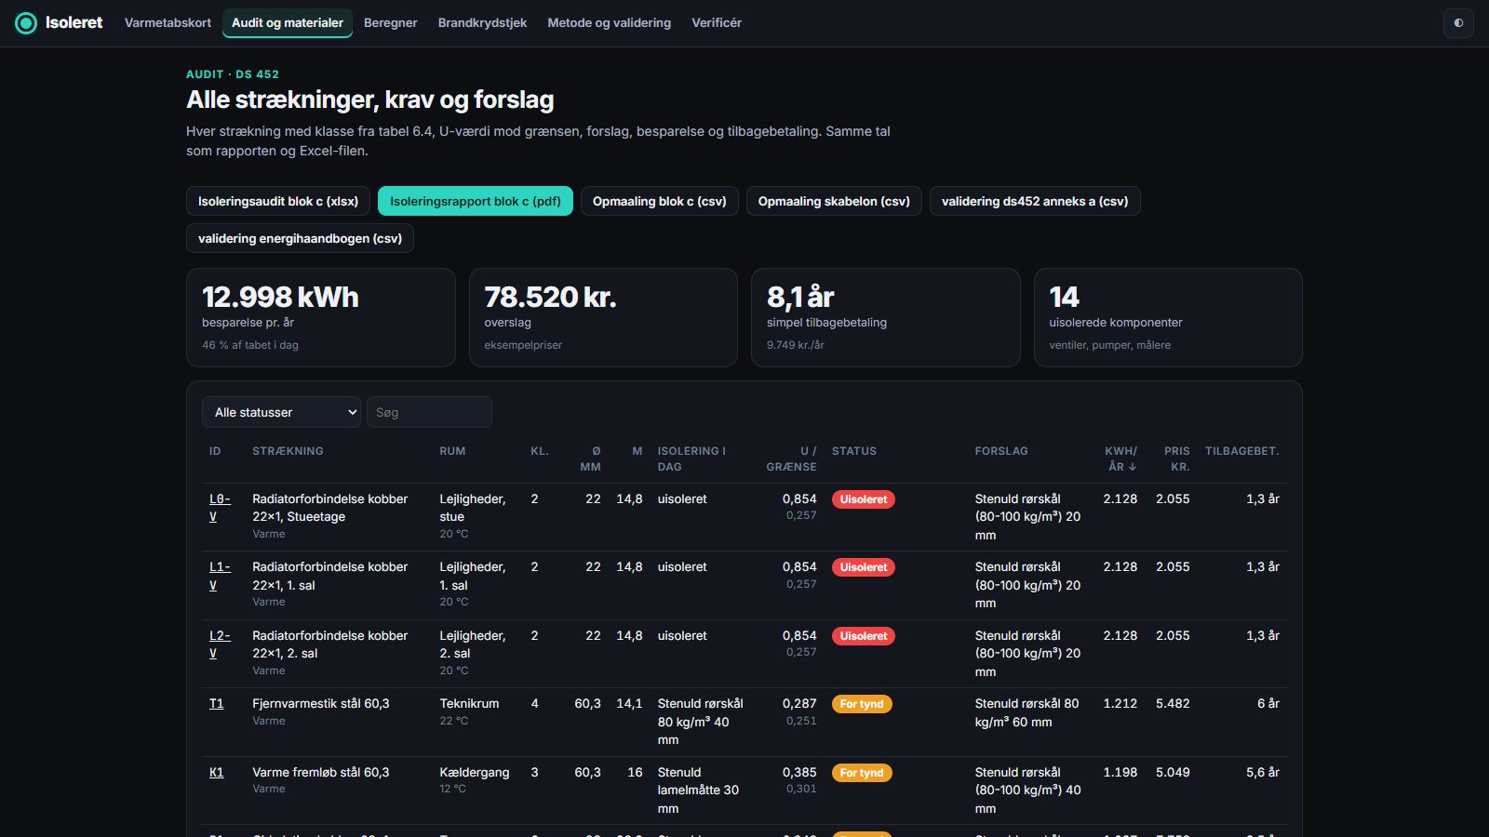Open the L2-V row link
Image resolution: width=1489 pixels, height=837 pixels.
(220, 644)
